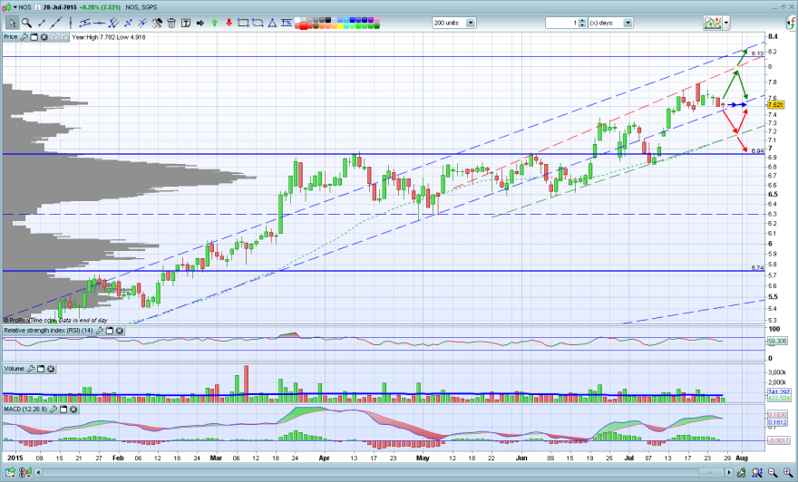798x482 pixels.
Task: Expand the chart style dropdown arrow
Action: tap(726, 23)
